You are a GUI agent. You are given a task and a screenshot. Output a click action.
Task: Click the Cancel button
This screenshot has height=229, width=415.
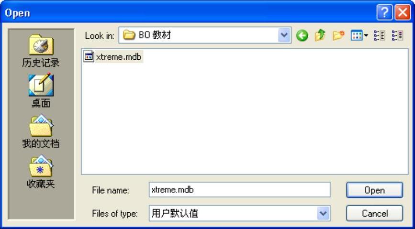(374, 213)
